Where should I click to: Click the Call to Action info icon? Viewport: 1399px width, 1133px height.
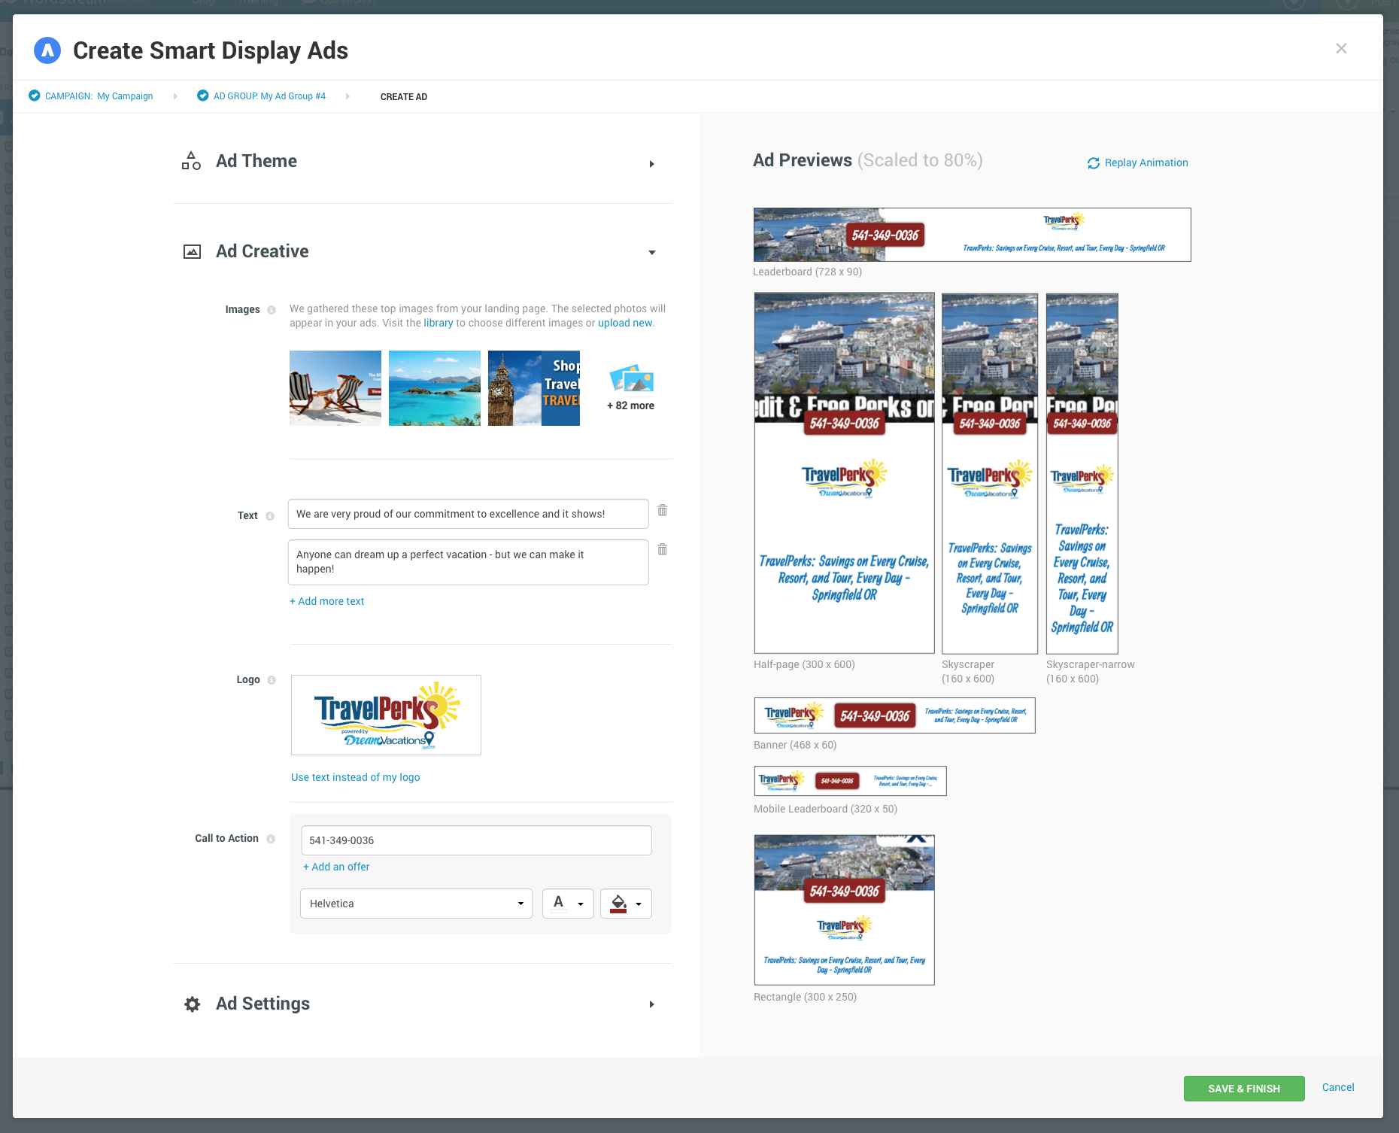pos(271,839)
